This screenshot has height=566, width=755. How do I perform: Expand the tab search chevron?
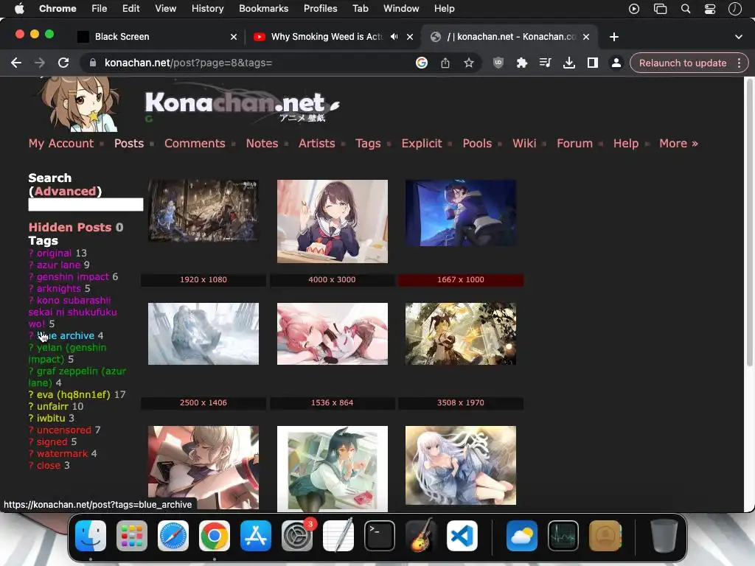tap(738, 37)
